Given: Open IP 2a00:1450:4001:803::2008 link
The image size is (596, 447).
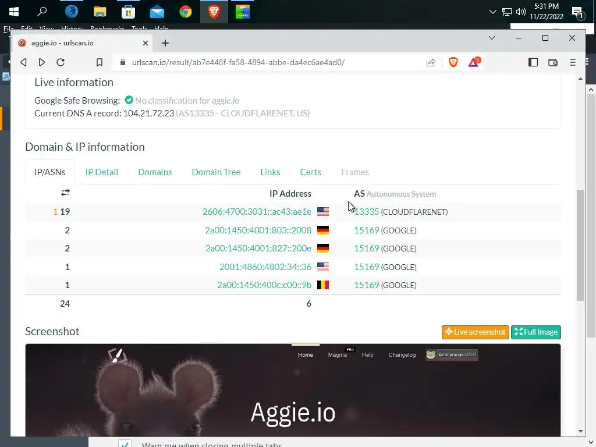Looking at the screenshot, I should (x=258, y=230).
